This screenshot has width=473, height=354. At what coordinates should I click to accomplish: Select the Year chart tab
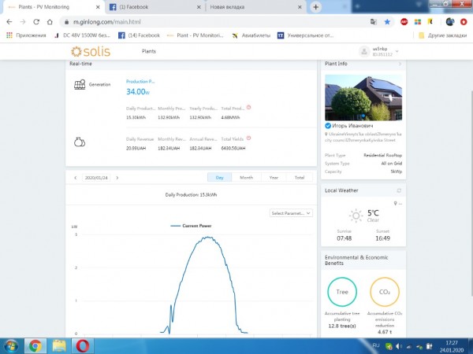point(274,178)
